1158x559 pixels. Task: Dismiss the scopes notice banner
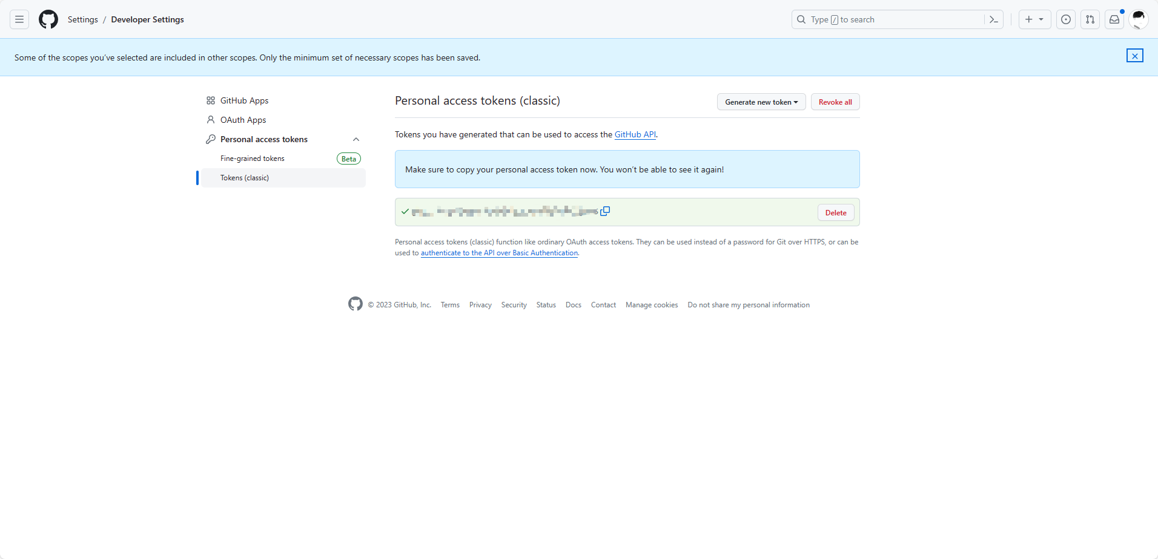tap(1135, 56)
